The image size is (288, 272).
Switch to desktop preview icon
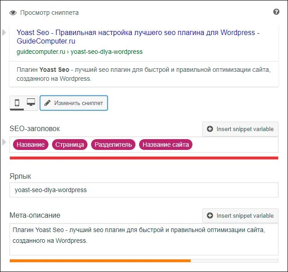tap(31, 103)
